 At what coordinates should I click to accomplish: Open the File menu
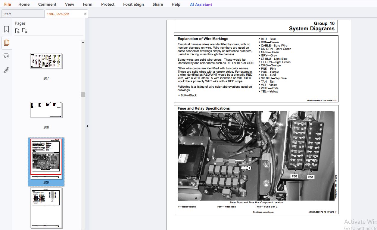[x=8, y=4]
